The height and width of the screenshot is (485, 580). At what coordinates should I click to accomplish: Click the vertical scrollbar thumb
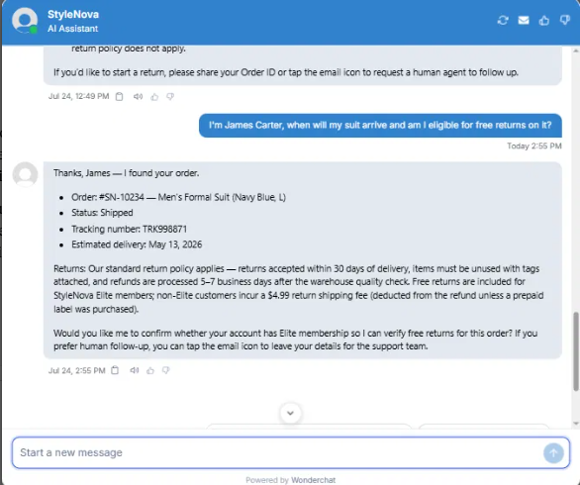(x=576, y=351)
